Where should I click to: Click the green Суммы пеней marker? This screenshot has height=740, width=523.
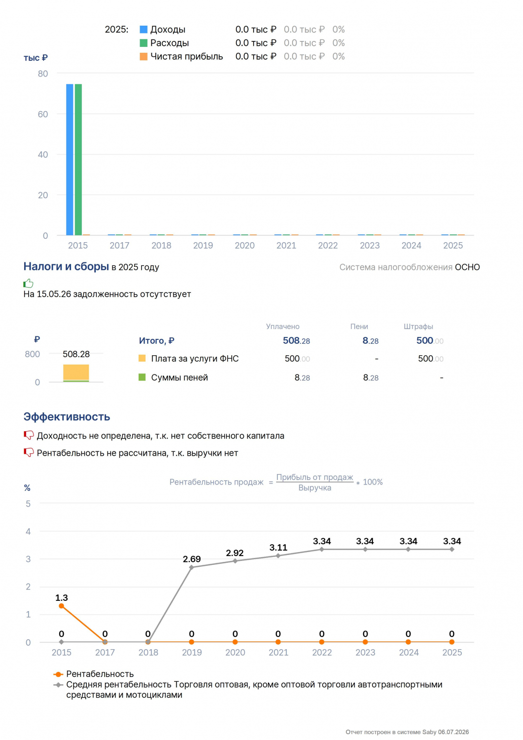(x=142, y=377)
